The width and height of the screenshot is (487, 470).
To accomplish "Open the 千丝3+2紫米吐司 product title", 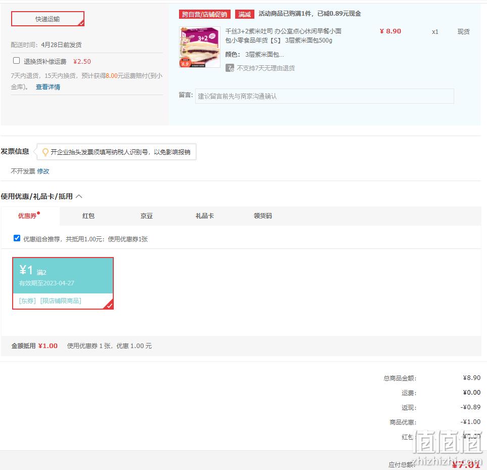I will [x=283, y=36].
